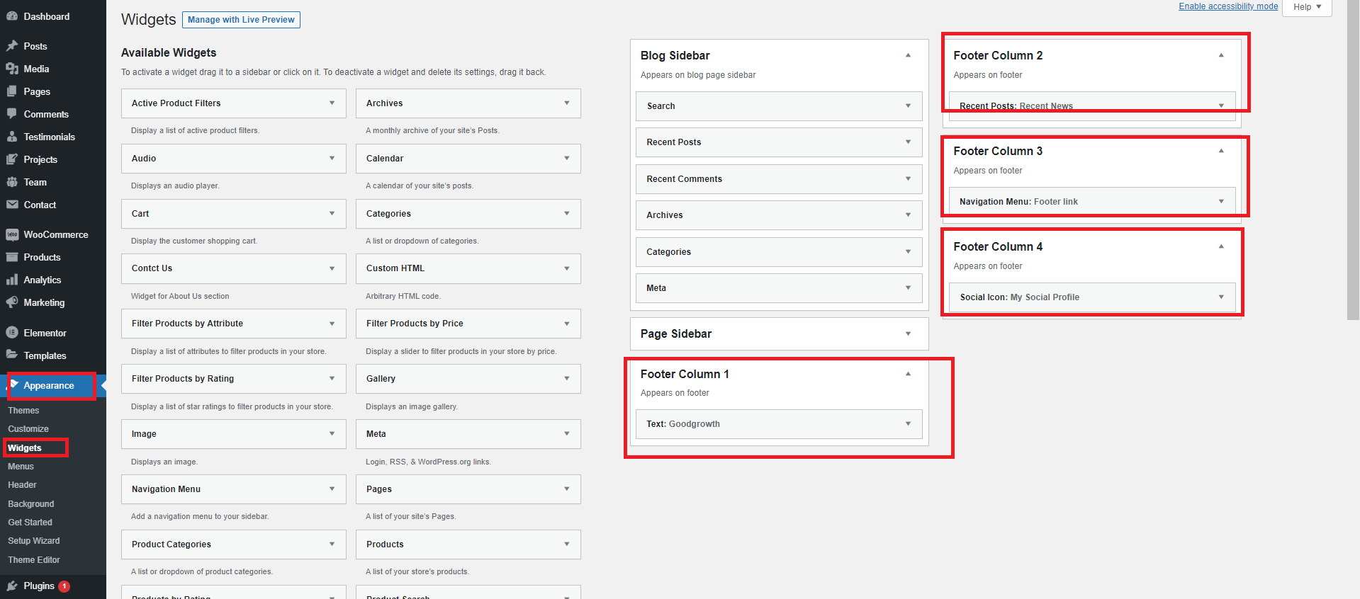Click the page vertical scrollbar
The width and height of the screenshot is (1360, 599).
tap(1353, 159)
